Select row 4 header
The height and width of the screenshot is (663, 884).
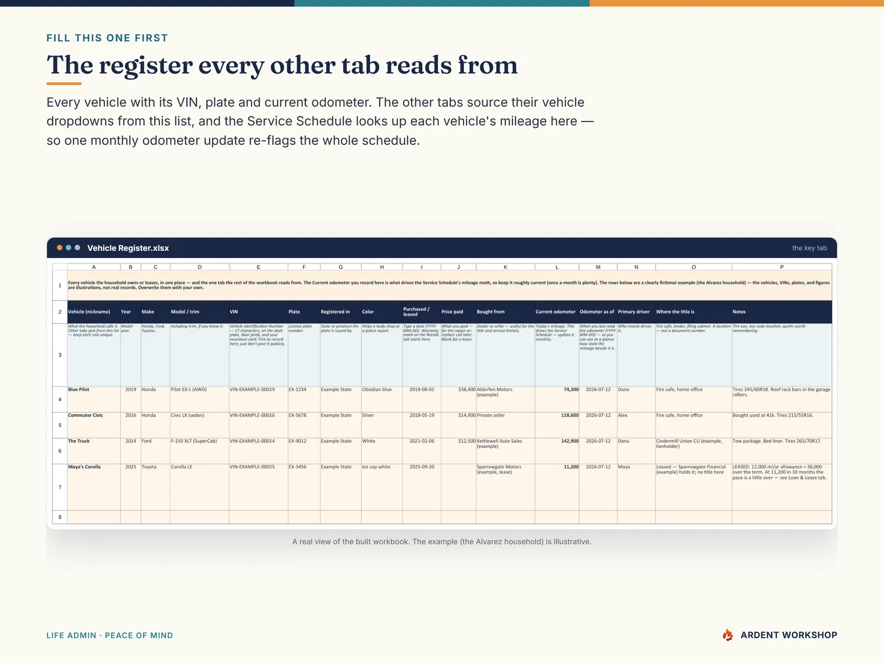60,399
